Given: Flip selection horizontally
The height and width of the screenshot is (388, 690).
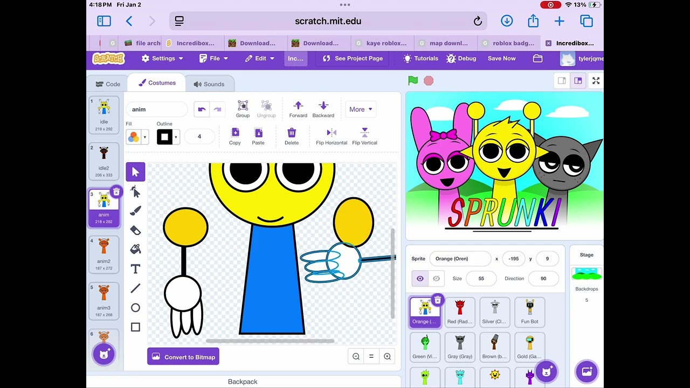Looking at the screenshot, I should tap(332, 136).
